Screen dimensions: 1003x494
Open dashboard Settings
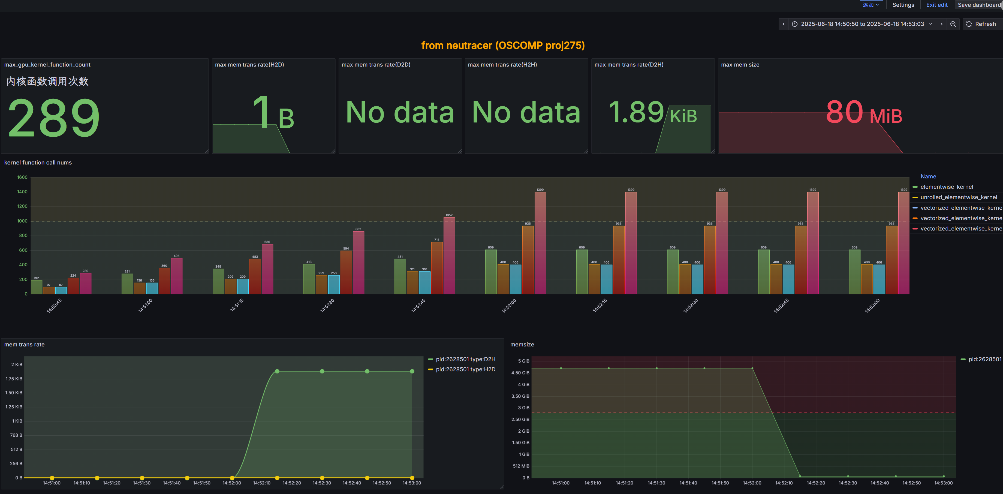[x=903, y=5]
